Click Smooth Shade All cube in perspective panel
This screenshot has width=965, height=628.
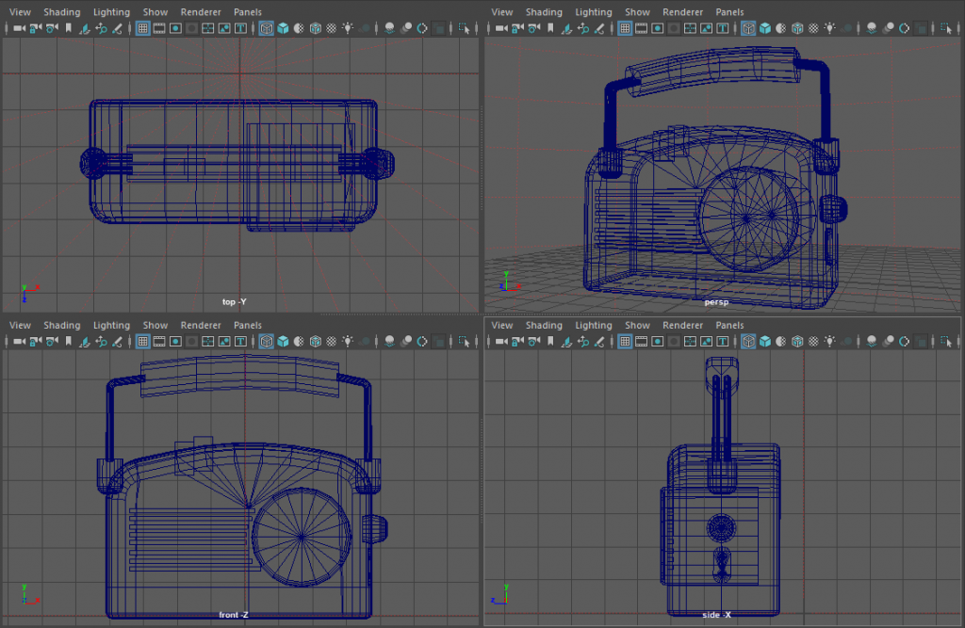pyautogui.click(x=763, y=28)
